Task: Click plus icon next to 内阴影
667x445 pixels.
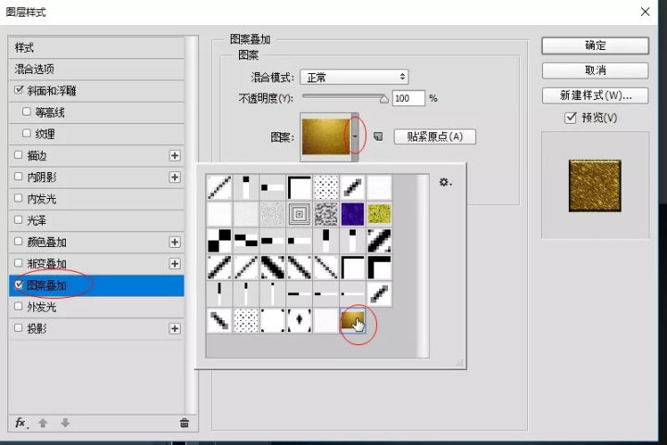Action: coord(174,177)
